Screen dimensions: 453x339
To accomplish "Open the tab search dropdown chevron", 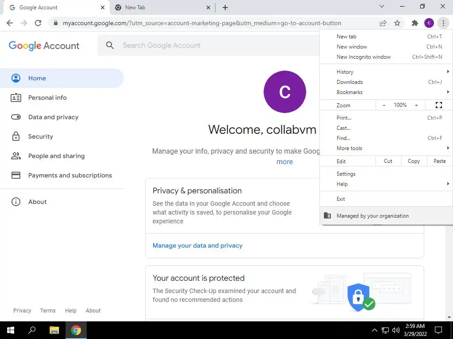I will point(382,6).
